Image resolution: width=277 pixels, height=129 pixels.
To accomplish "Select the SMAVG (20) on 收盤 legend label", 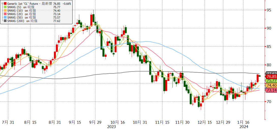I will click(x=22, y=14).
